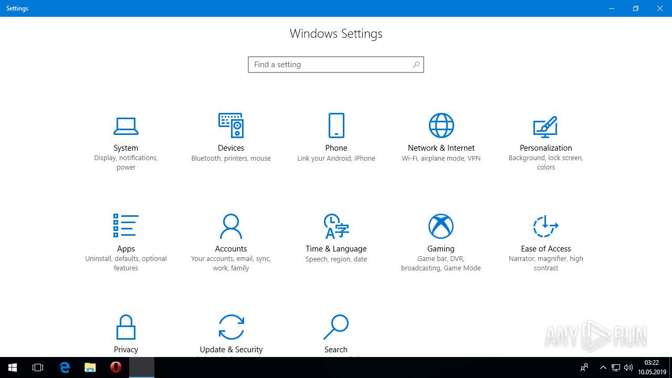The height and width of the screenshot is (378, 672).
Task: Click the Time & Language label
Action: click(x=336, y=249)
